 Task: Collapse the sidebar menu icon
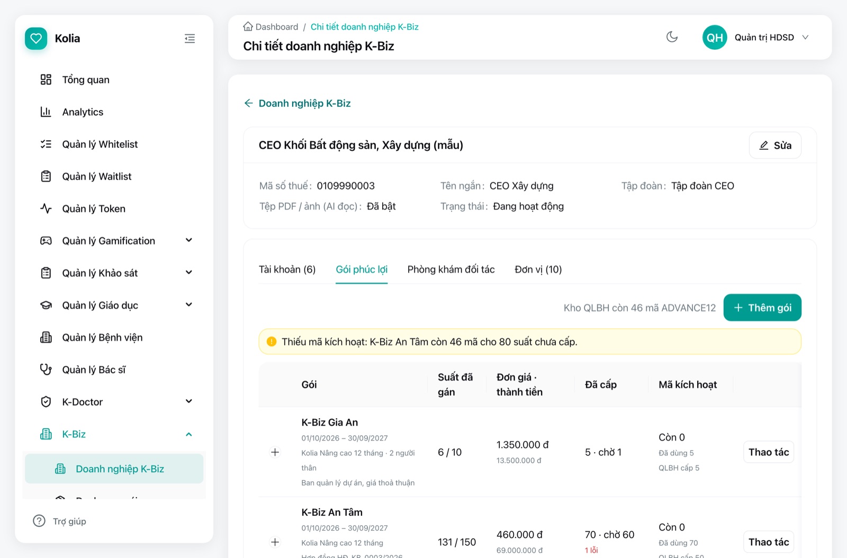(190, 39)
